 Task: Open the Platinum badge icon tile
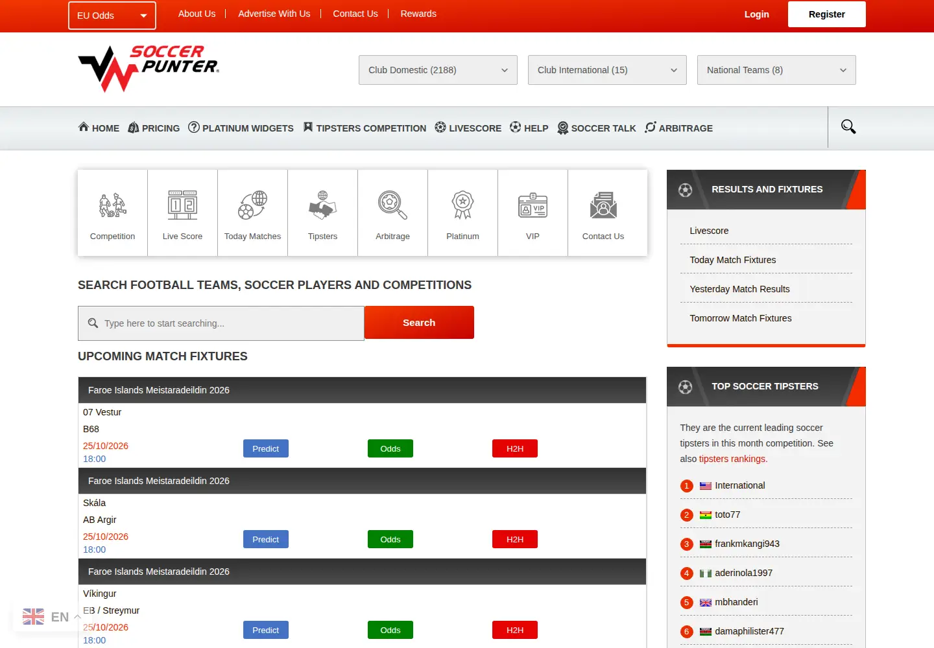(463, 213)
